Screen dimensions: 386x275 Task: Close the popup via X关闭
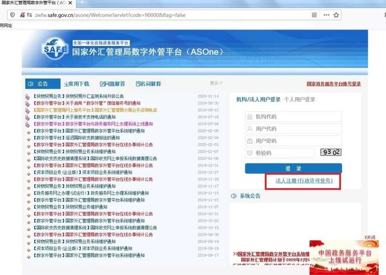[370, 238]
